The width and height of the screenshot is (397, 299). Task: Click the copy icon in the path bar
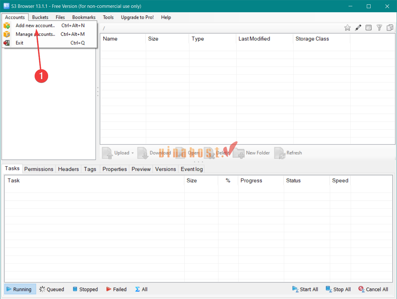coord(390,28)
